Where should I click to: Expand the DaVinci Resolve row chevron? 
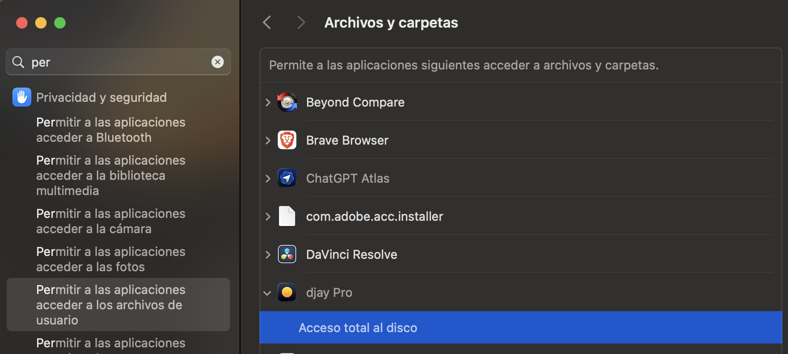pos(268,255)
